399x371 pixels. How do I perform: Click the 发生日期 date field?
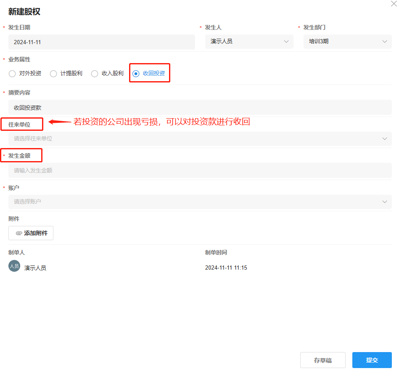(101, 42)
